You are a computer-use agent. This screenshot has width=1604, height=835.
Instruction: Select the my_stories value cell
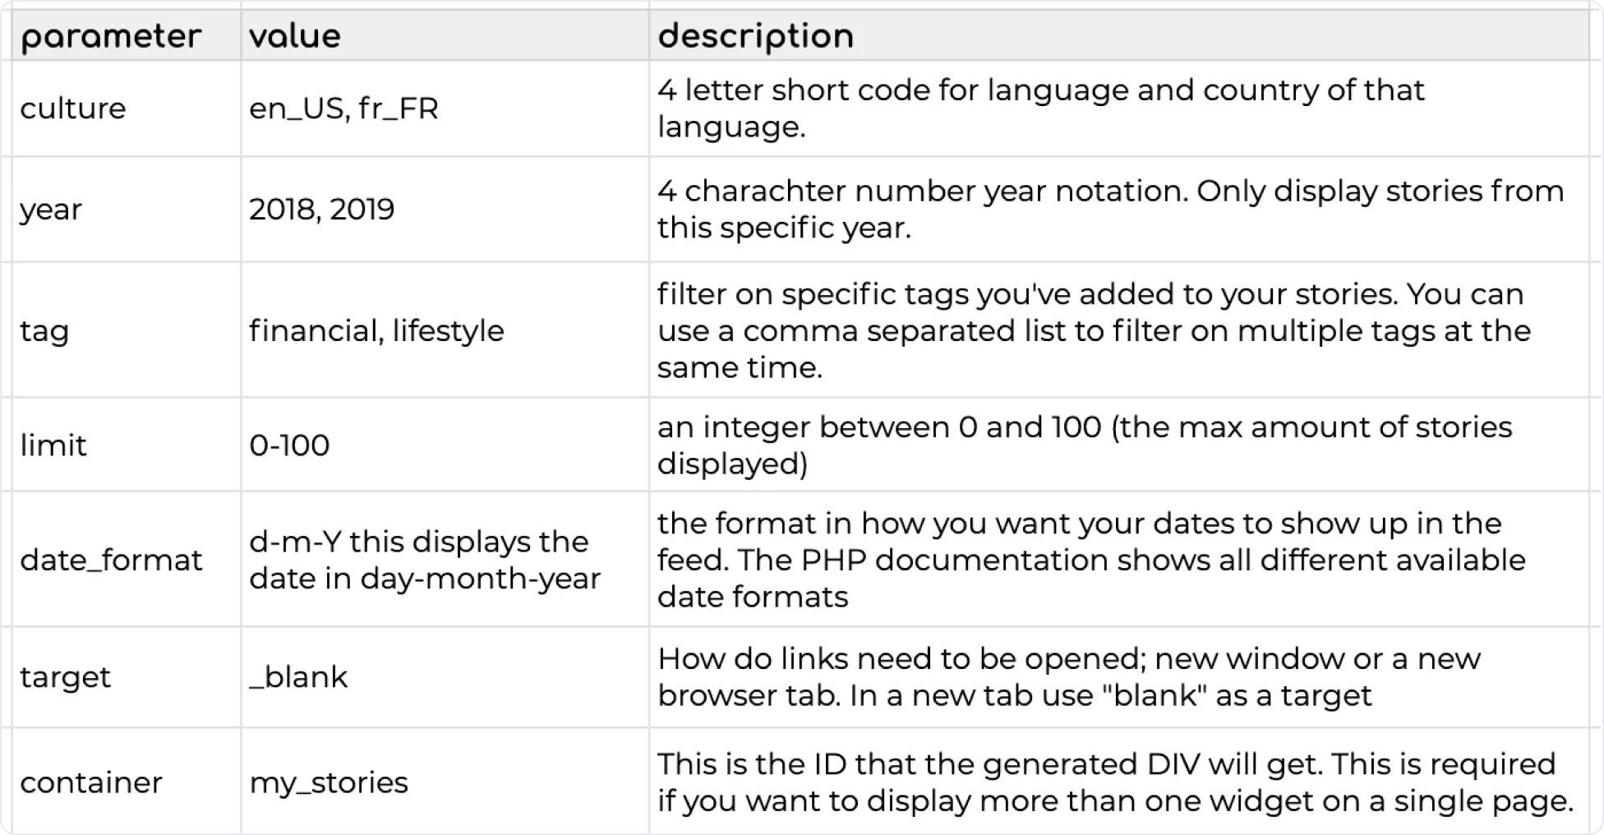tap(445, 782)
